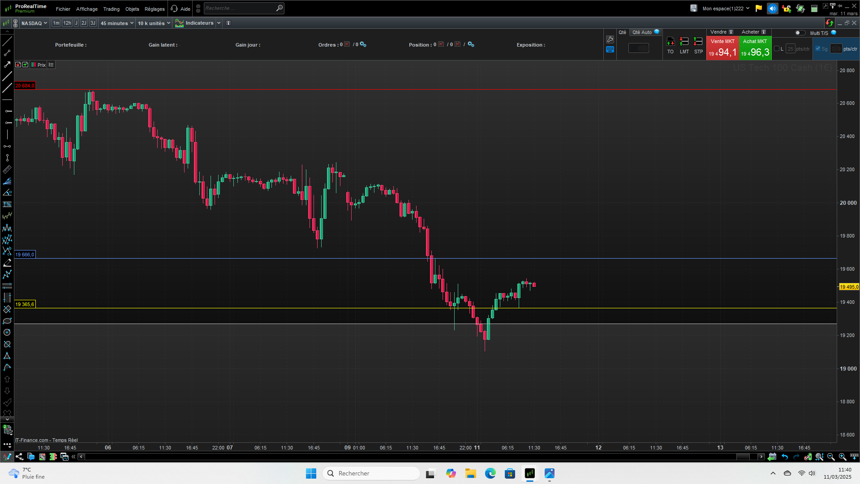Click the zoom out magnifier icon
The height and width of the screenshot is (484, 860).
(x=831, y=457)
